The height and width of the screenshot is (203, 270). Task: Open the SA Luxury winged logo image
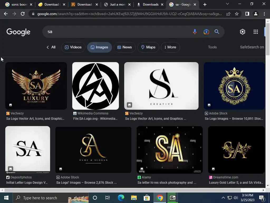click(x=36, y=86)
